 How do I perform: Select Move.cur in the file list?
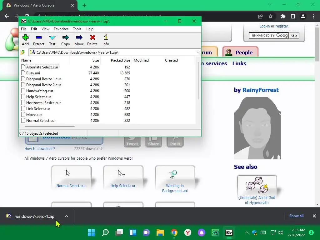pos(34,114)
